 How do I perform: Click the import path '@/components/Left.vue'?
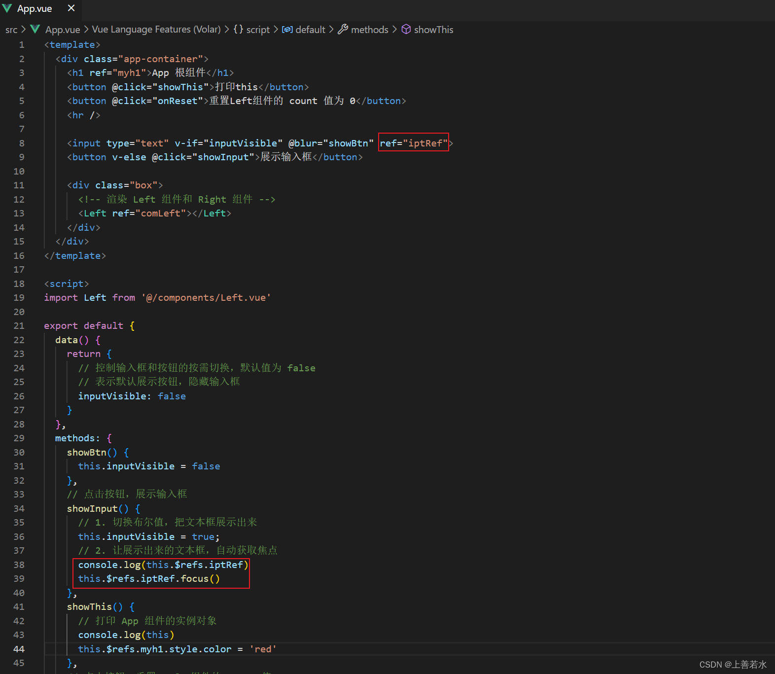(207, 298)
